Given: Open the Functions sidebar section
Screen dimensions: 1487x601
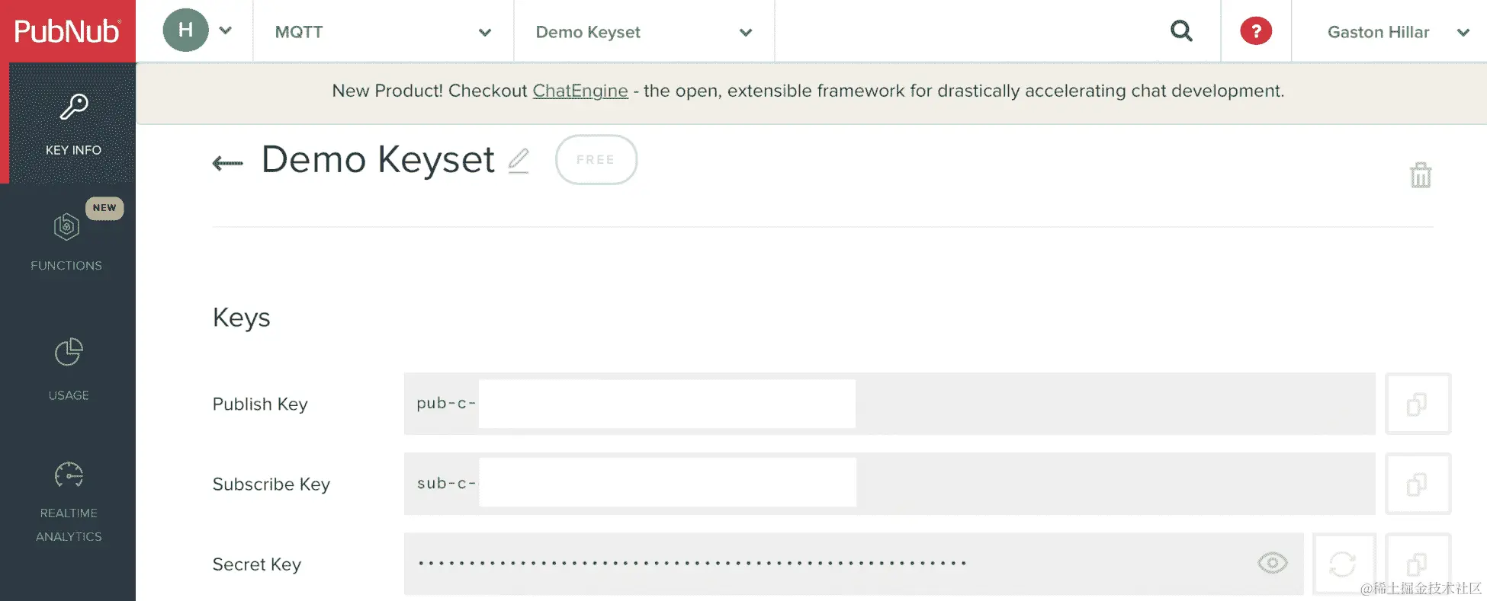Looking at the screenshot, I should pos(67,241).
